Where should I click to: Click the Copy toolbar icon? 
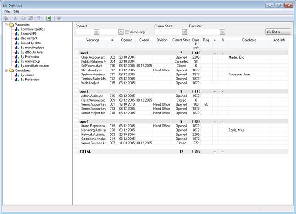point(23,18)
